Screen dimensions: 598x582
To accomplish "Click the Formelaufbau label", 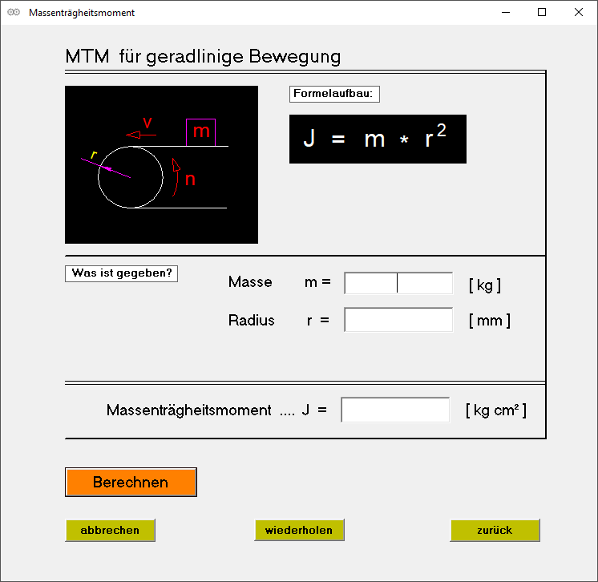I will 334,94.
